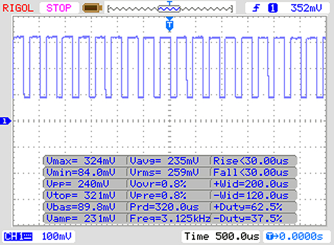Click the trigger source channel 1 badge
The width and height of the screenshot is (334, 245).
click(273, 8)
